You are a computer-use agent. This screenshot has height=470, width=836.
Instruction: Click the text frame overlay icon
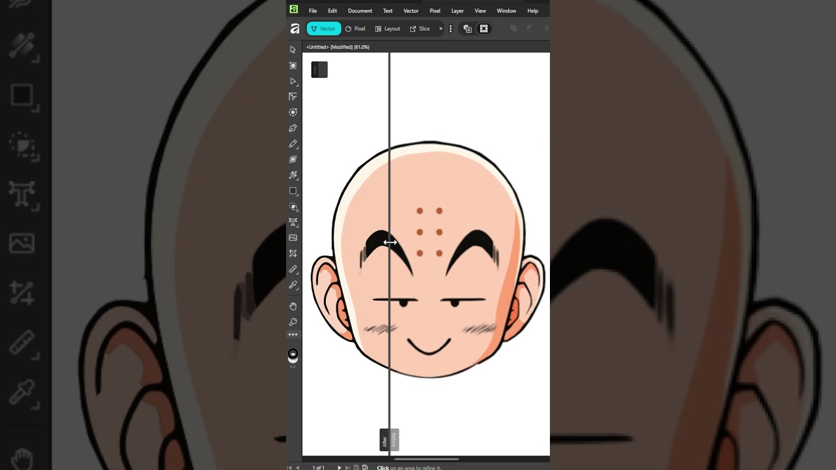pyautogui.click(x=467, y=29)
